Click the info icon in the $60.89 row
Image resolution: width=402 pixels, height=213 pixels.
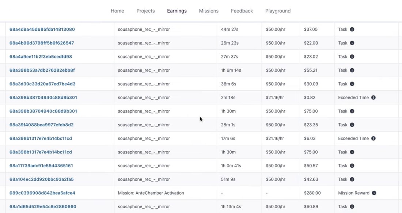(352, 206)
